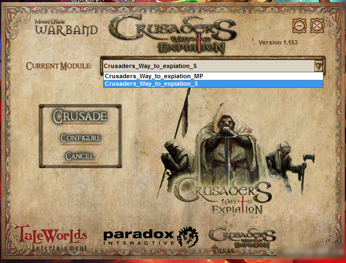This screenshot has height=263, width=346.
Task: Close the launcher with the round X button
Action: 318,25
